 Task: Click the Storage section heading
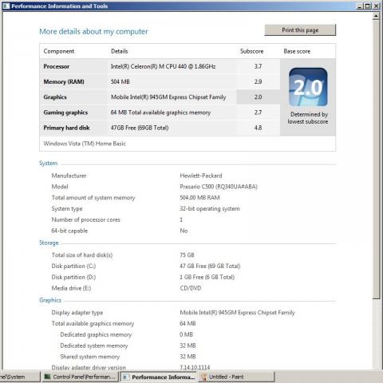click(x=49, y=243)
